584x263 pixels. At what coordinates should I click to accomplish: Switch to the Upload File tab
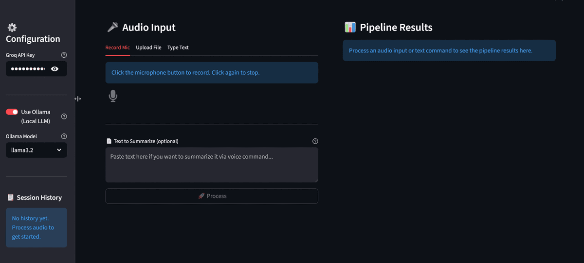point(148,48)
